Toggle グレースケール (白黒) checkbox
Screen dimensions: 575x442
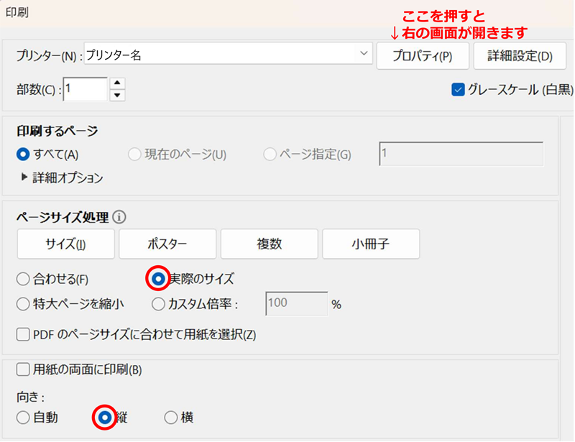[x=458, y=90]
